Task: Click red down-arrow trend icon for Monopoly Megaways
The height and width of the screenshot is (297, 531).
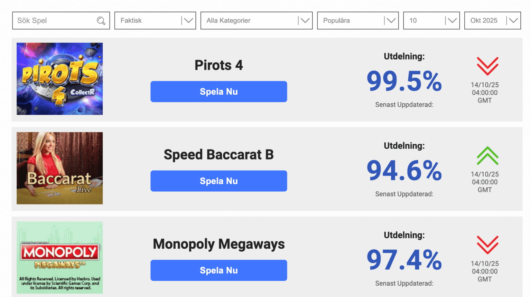Action: coord(487,245)
